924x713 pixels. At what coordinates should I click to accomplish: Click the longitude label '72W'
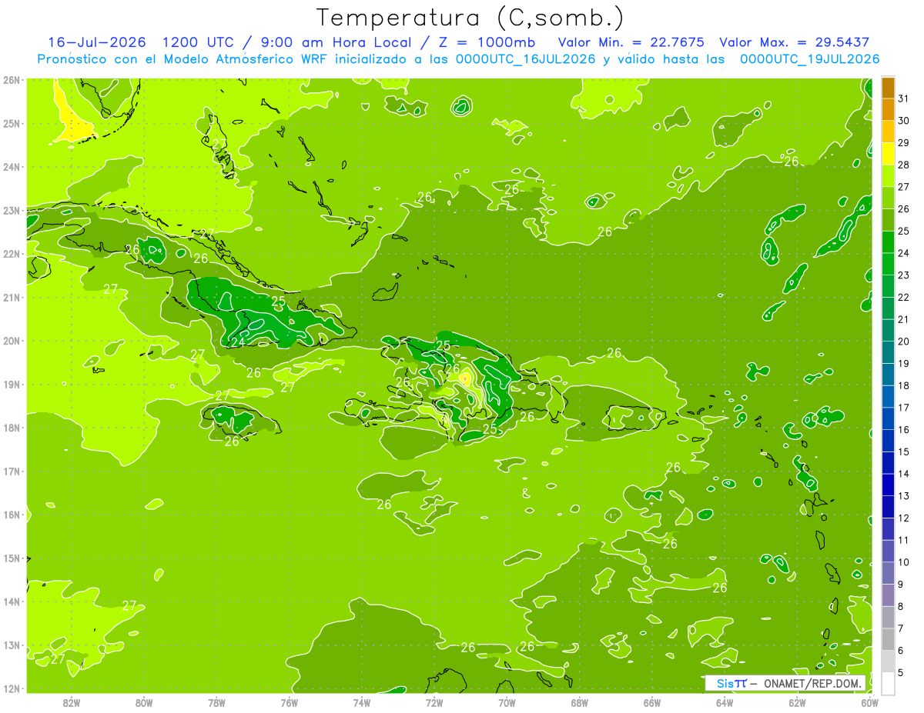pos(434,702)
